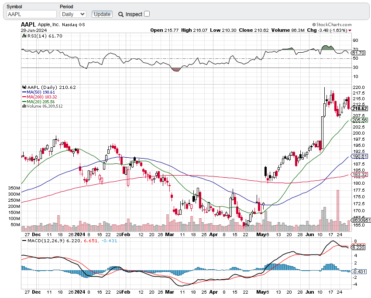Click the blue MA(50) legend color line
Image resolution: width=371 pixels, height=298 pixels.
pyautogui.click(x=24, y=92)
